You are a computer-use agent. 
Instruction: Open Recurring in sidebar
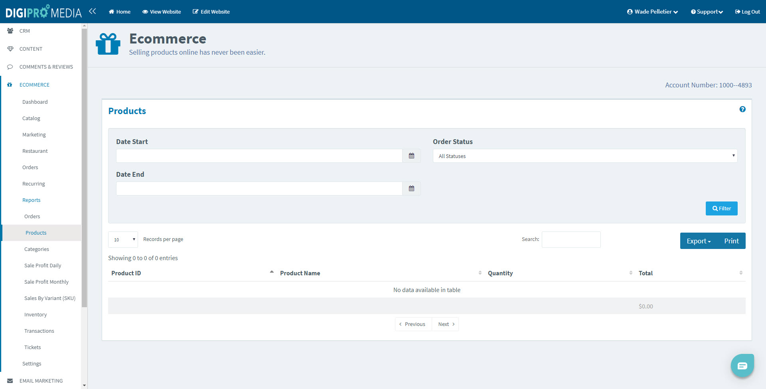[34, 184]
